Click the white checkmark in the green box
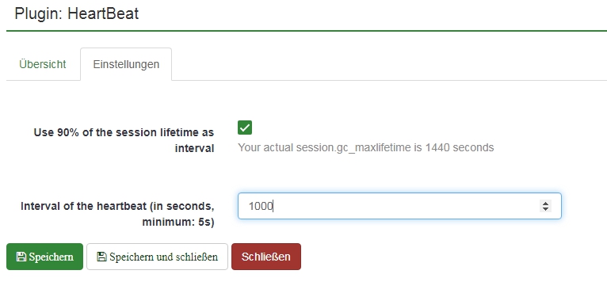The image size is (607, 297). (x=245, y=128)
